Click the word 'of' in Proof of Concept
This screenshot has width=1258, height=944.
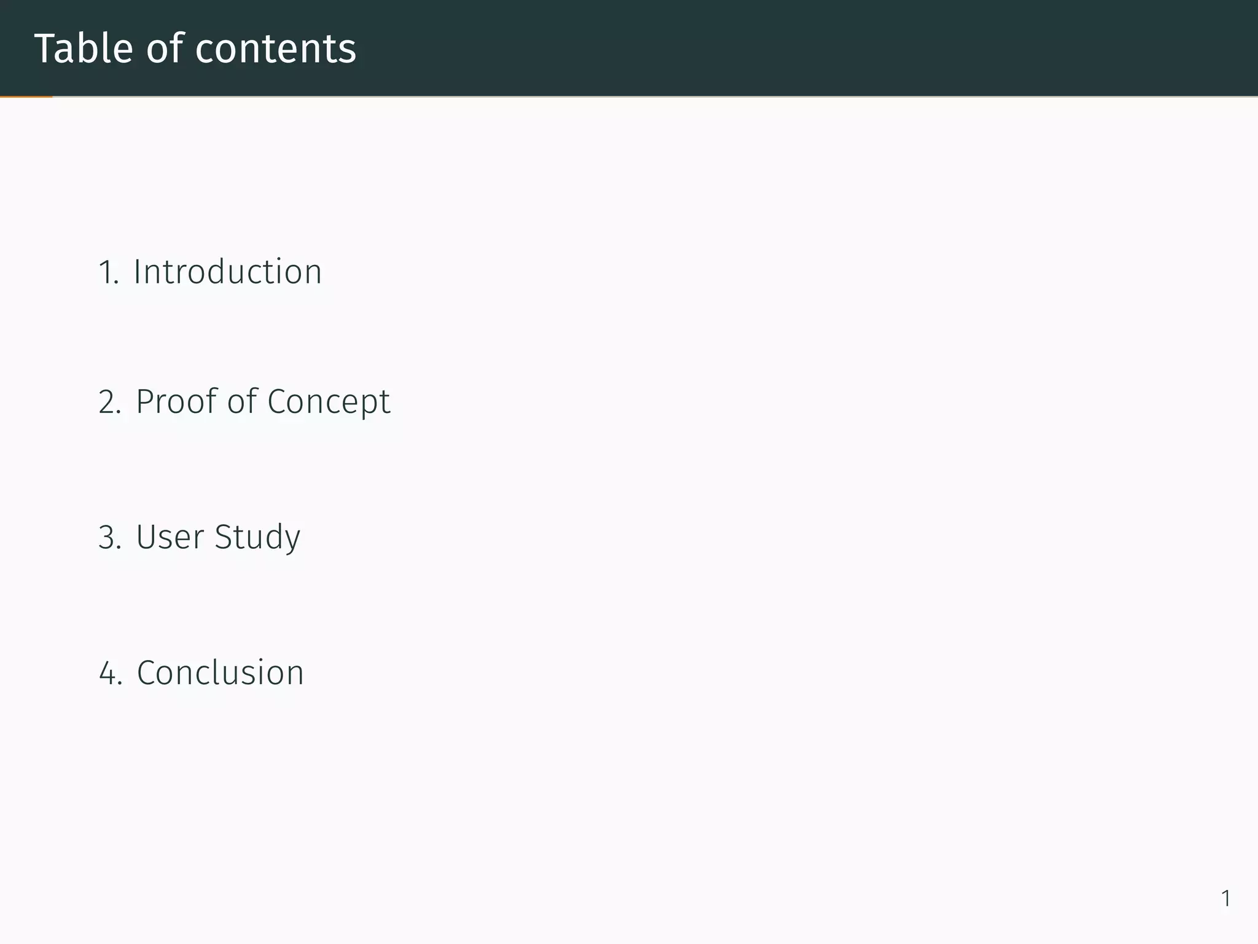(242, 402)
